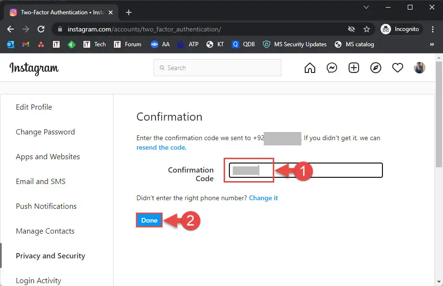
Task: Click the page vertical scrollbar
Action: click(439, 114)
